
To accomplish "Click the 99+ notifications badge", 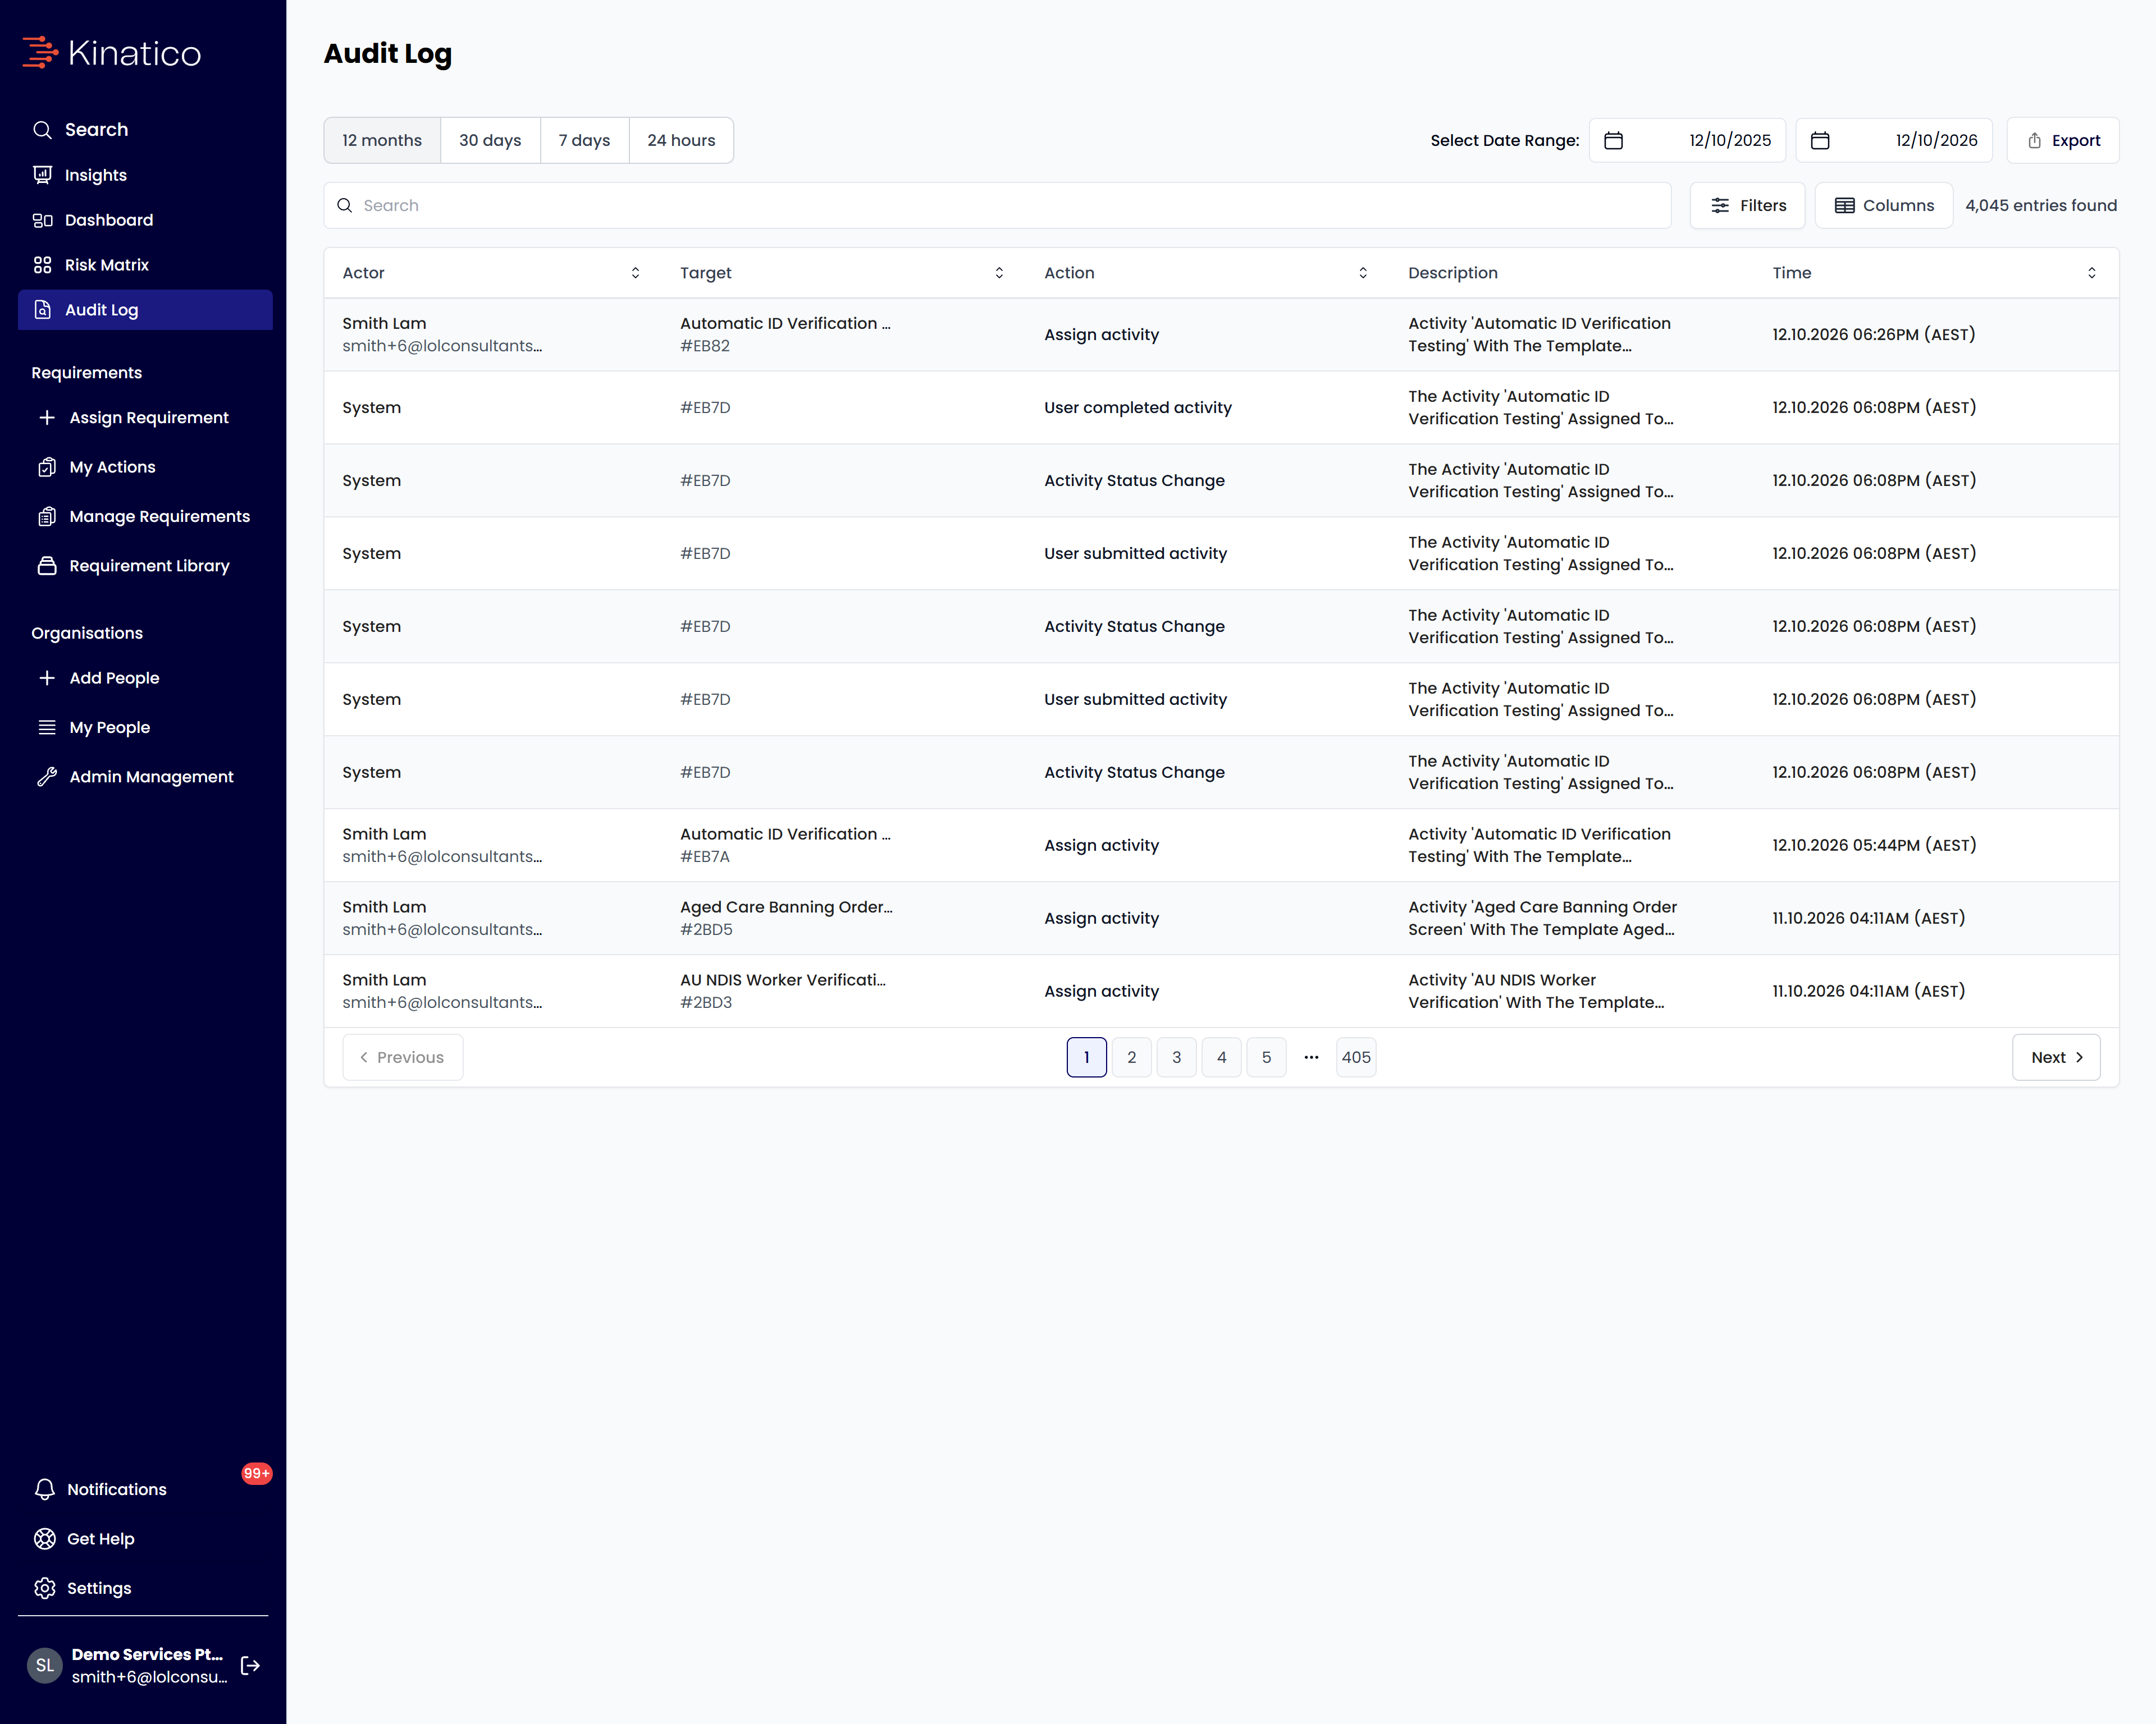I will point(257,1473).
